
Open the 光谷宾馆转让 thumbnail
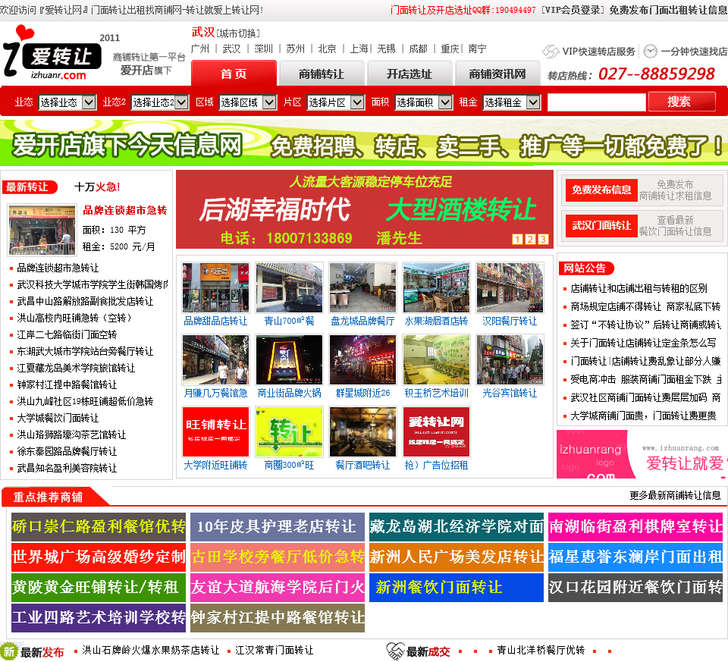[x=510, y=359]
